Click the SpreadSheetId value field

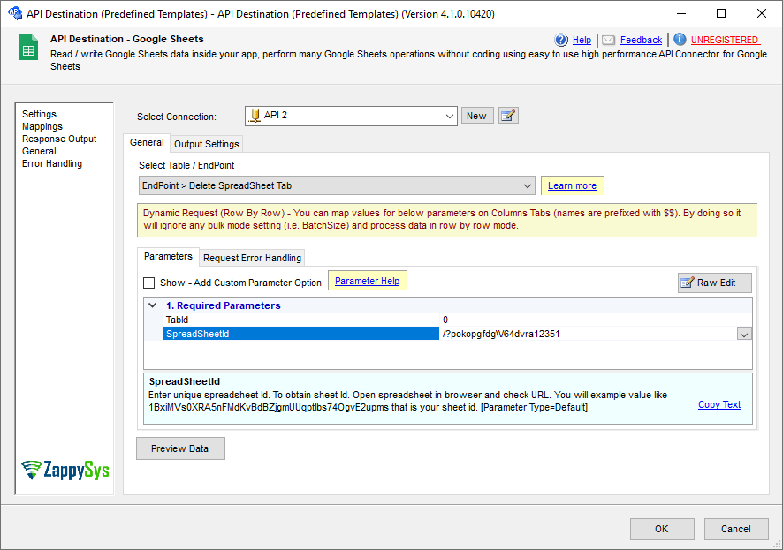[x=589, y=334]
